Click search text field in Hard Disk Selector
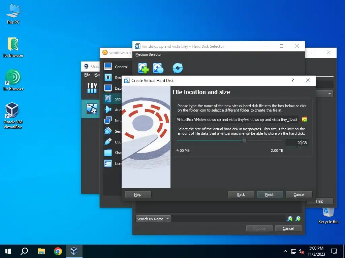The width and height of the screenshot is (345, 258). pos(228,219)
